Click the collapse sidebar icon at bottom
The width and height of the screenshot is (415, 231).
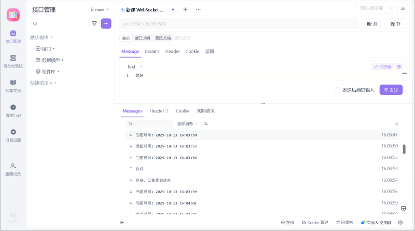(122, 222)
